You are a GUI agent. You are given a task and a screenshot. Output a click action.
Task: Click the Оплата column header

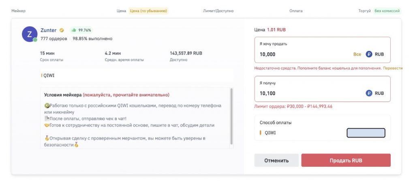click(296, 11)
